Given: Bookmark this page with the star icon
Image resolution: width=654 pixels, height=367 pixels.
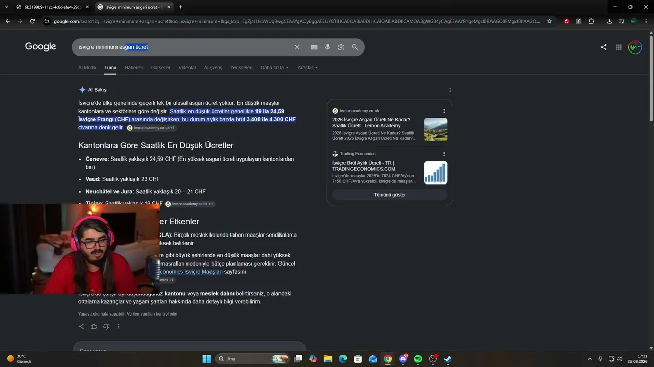Looking at the screenshot, I should (x=549, y=21).
